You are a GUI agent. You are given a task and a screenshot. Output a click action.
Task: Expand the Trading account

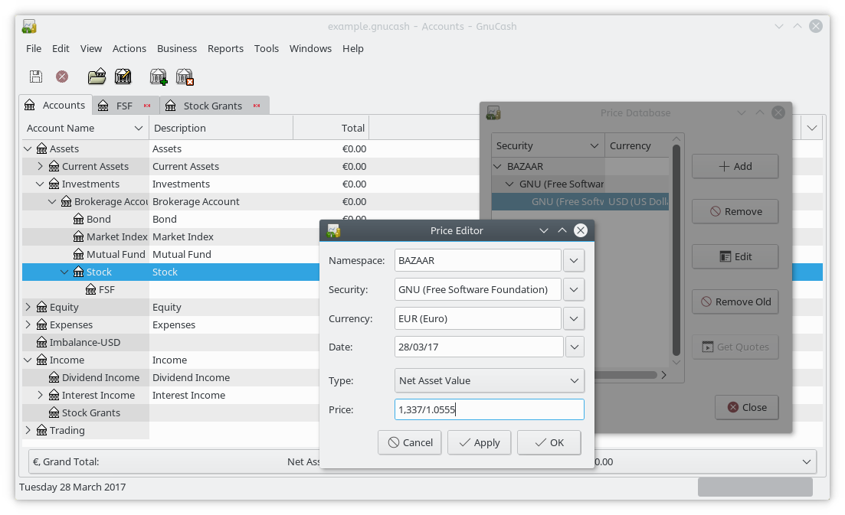pos(28,430)
